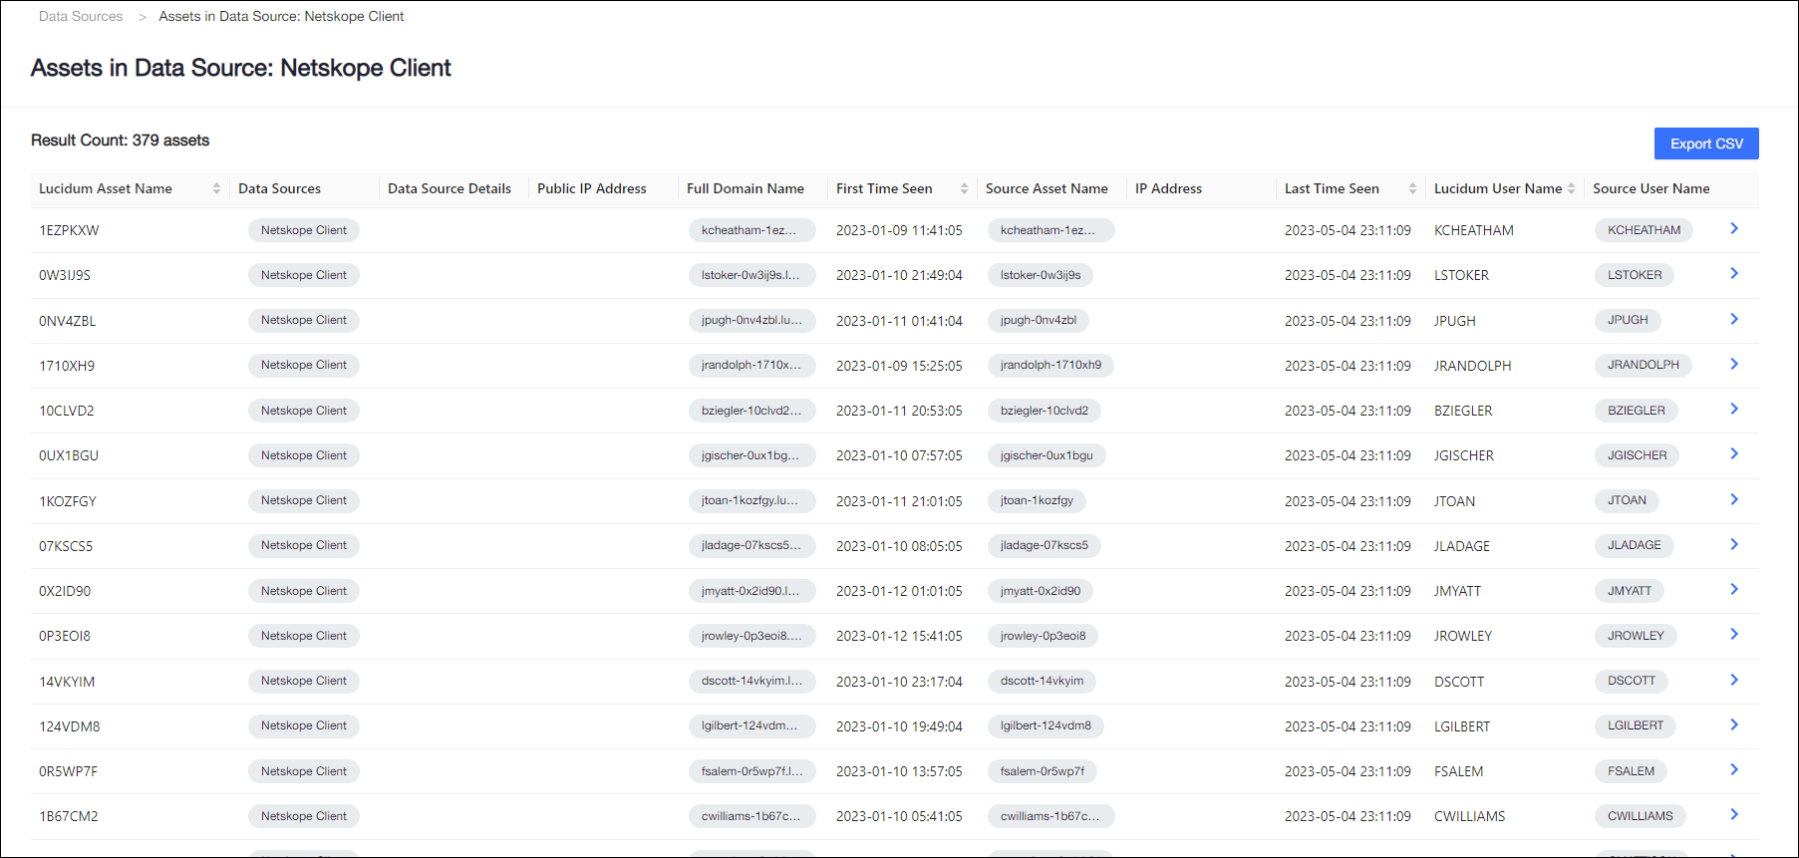
Task: Sort by Last Time Seen column
Action: point(1412,188)
